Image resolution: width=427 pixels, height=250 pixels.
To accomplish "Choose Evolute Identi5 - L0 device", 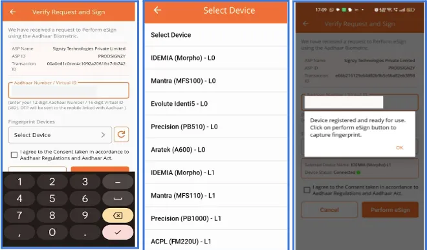I will pos(216,103).
